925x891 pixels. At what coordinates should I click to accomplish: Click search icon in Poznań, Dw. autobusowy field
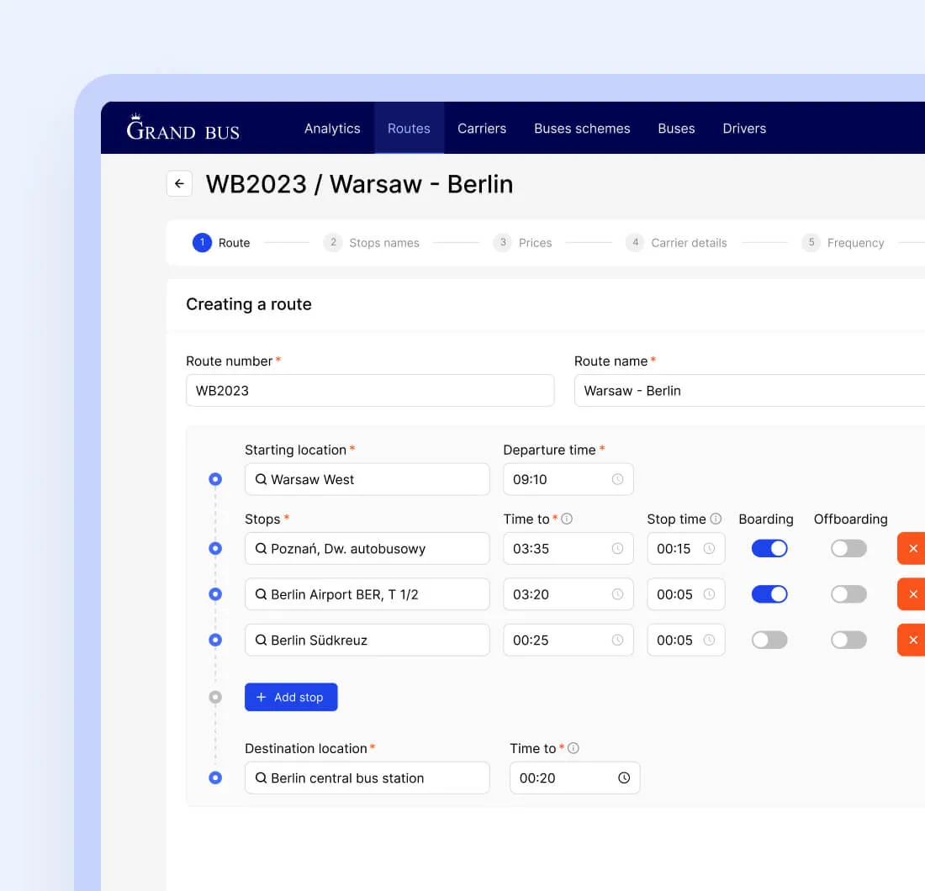click(x=261, y=548)
